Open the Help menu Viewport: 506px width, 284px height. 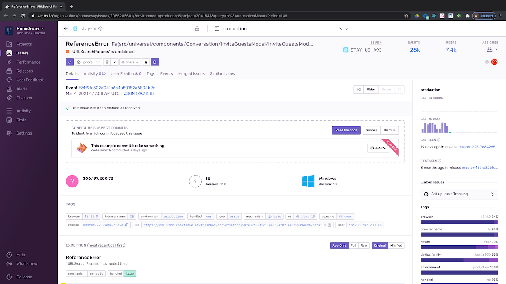pyautogui.click(x=21, y=255)
